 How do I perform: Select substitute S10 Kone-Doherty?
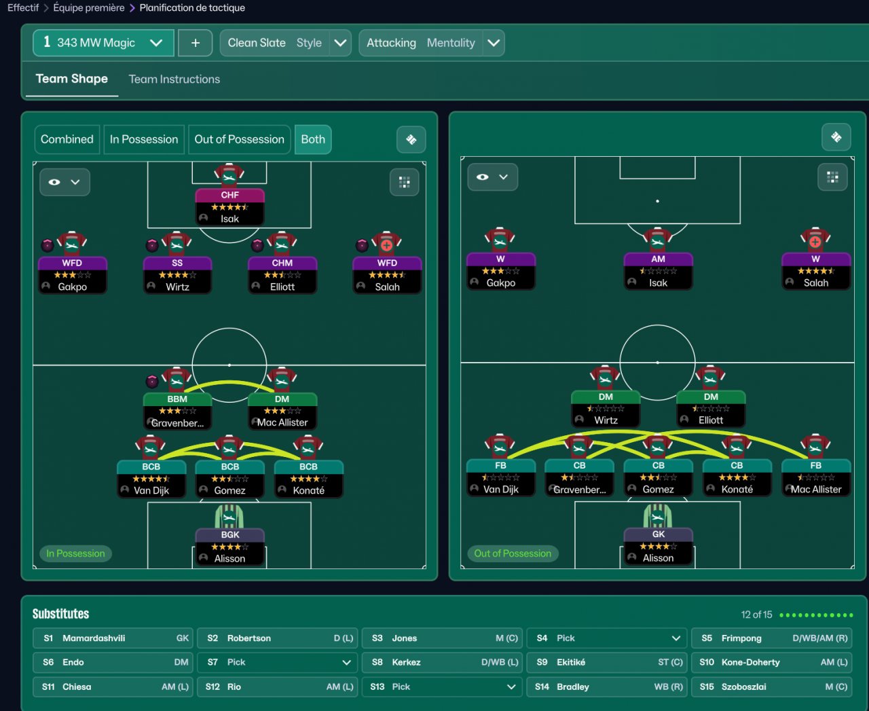[x=771, y=662]
